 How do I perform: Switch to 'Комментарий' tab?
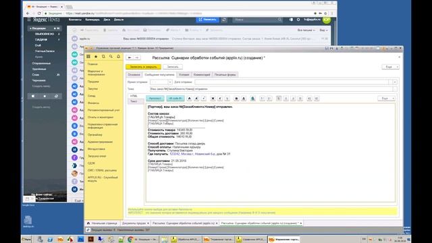202,75
